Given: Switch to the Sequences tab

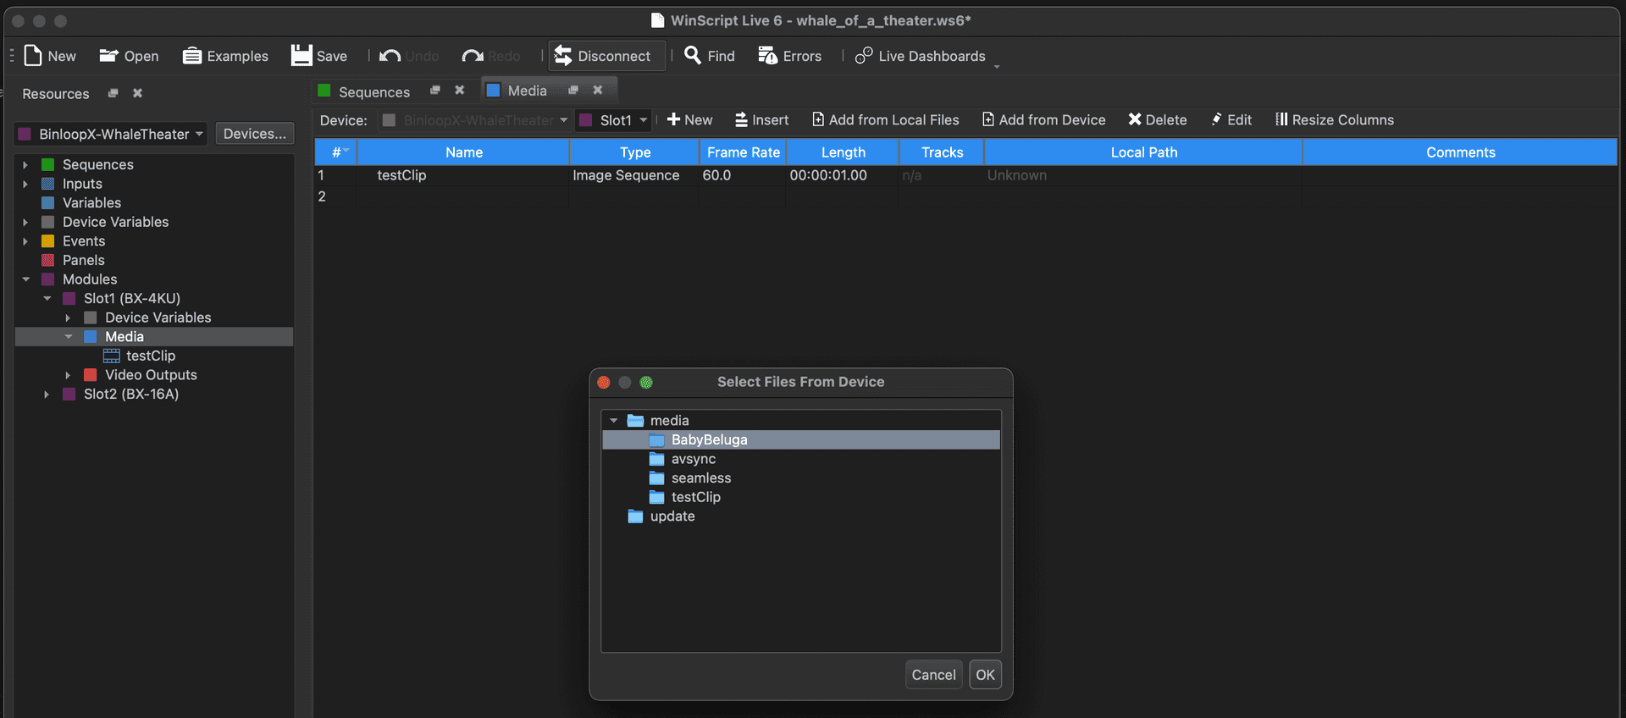Looking at the screenshot, I should pyautogui.click(x=373, y=91).
